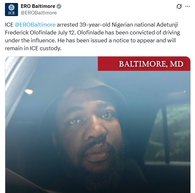Viewport: 195px width, 193px height.
Task: Open the three-dot more options menu
Action: point(187,6)
